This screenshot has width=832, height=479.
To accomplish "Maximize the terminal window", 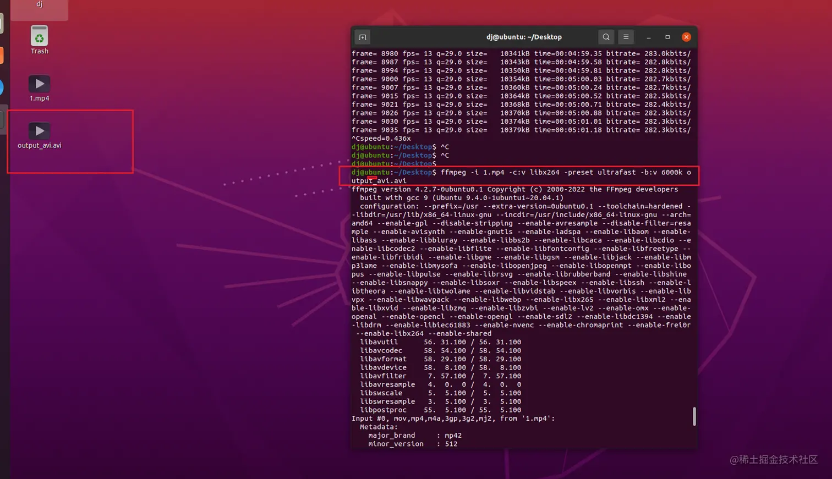I will point(667,37).
